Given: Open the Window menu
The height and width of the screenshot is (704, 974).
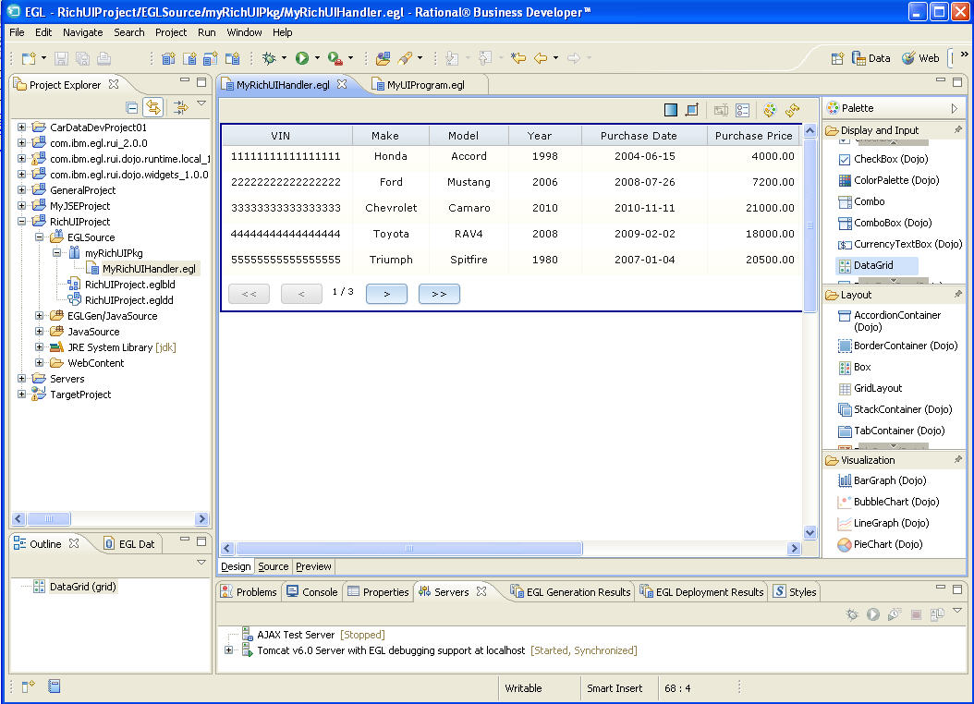Looking at the screenshot, I should [x=244, y=32].
